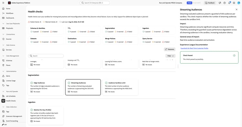The height and width of the screenshot is (127, 242).
Task: Open the Schemas sidebar icon
Action: (3, 60)
